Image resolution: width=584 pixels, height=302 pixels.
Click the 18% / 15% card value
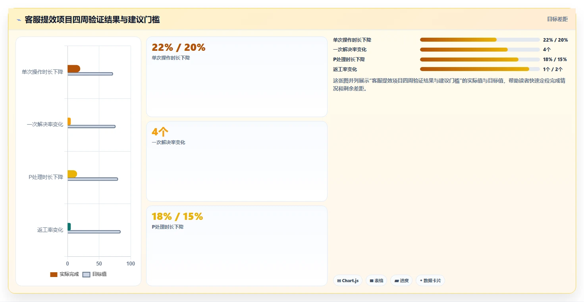tap(177, 217)
